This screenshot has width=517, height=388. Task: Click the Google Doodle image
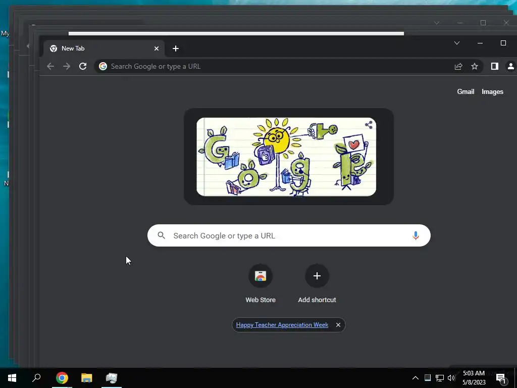286,157
